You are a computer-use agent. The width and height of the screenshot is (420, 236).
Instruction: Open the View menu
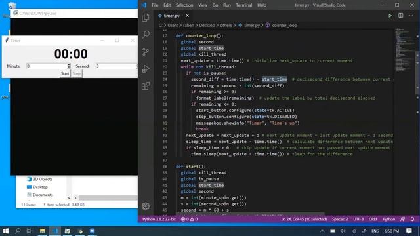coord(203,5)
